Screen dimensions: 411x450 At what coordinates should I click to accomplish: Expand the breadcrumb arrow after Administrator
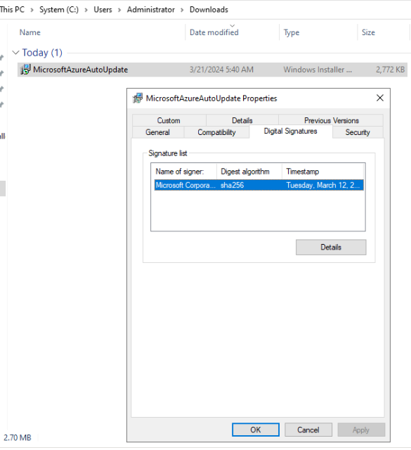click(x=182, y=10)
